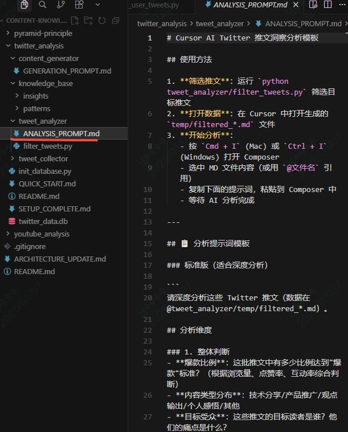The image size is (348, 432).
Task: Click twitter_analysis breadcrumb
Action: (x=162, y=24)
